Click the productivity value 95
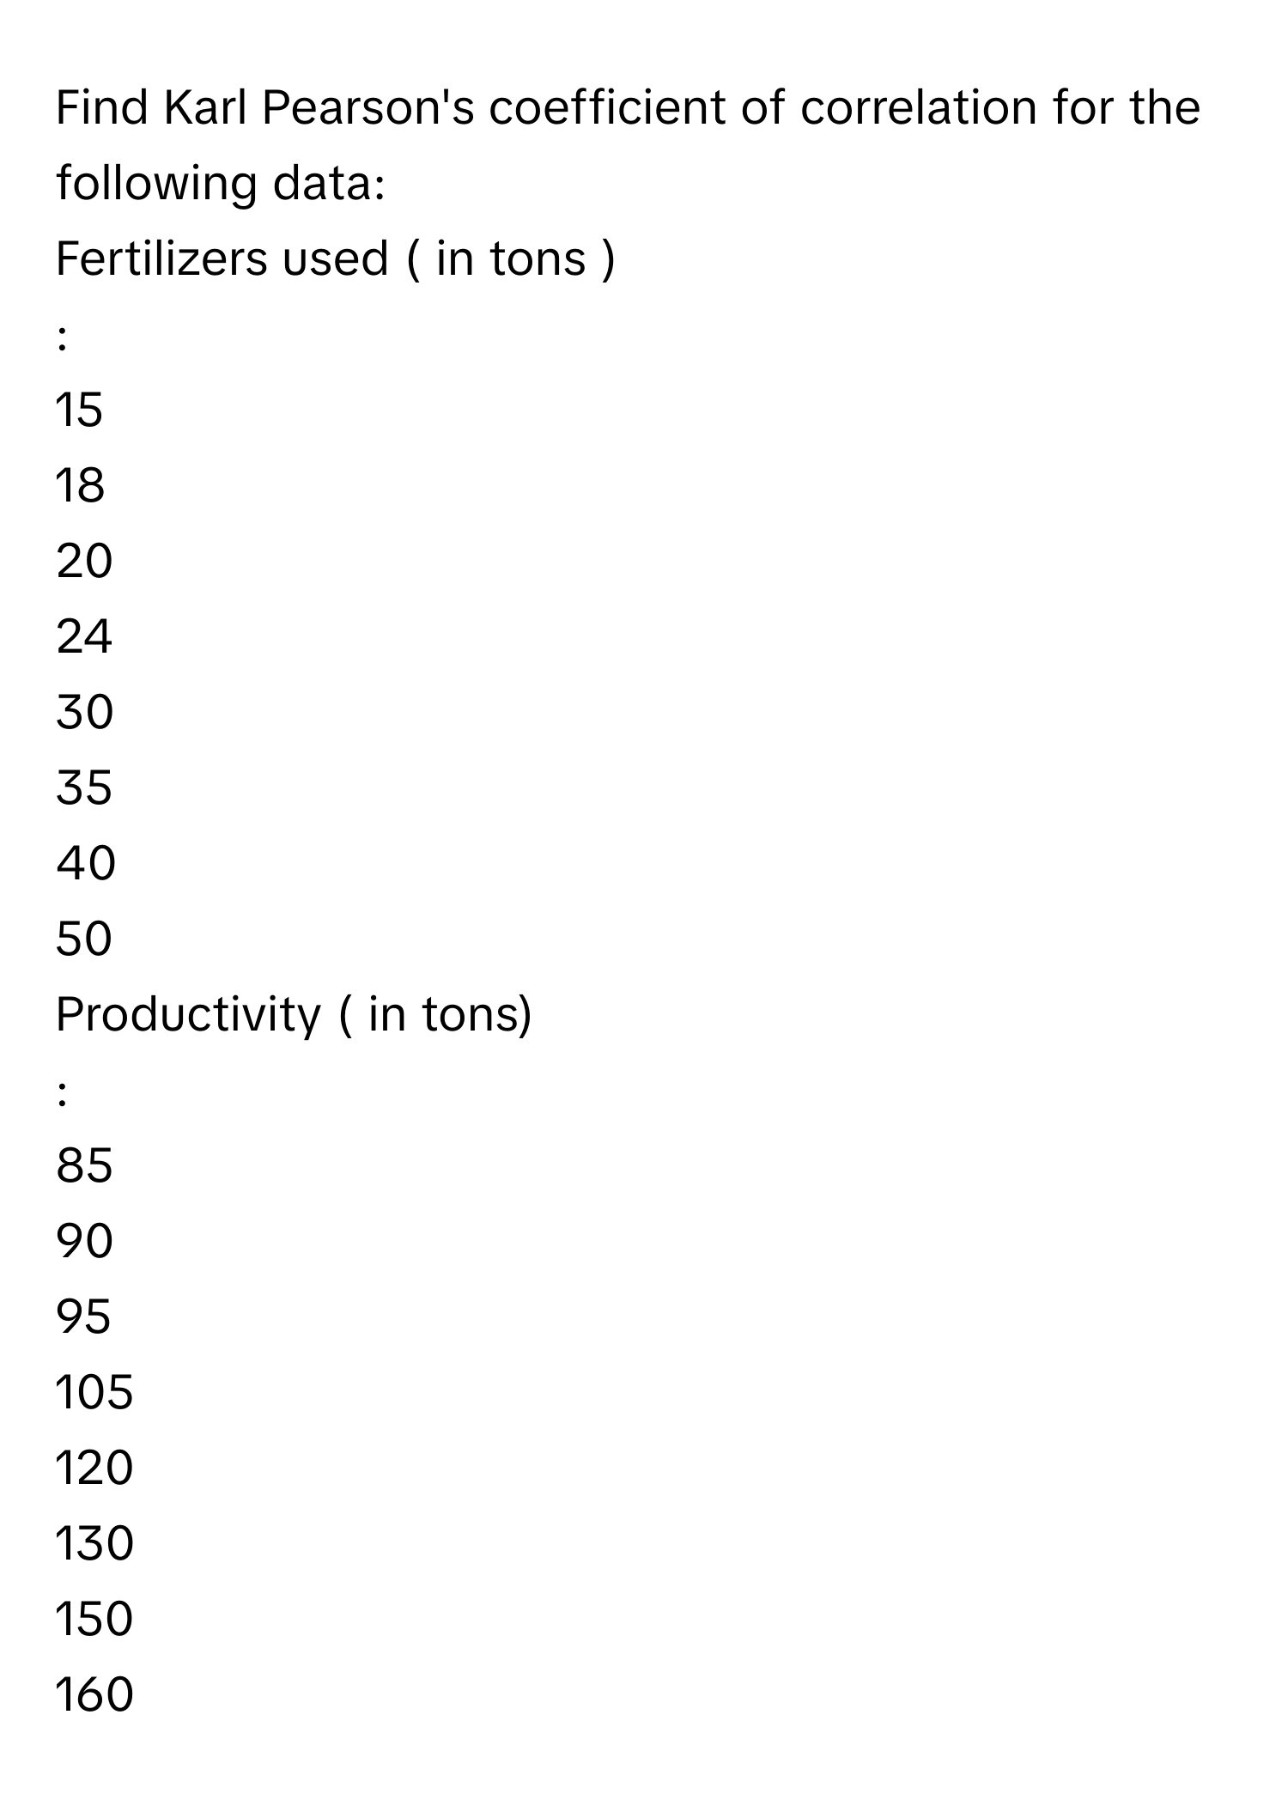 (x=84, y=1317)
